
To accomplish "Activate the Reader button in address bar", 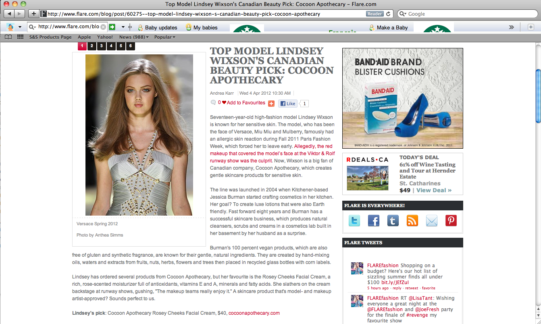I will [375, 14].
